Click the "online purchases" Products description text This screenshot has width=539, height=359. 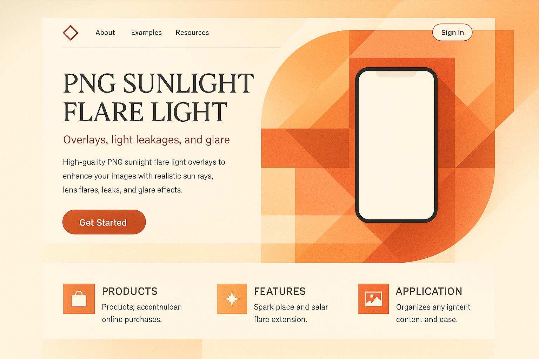coord(132,319)
